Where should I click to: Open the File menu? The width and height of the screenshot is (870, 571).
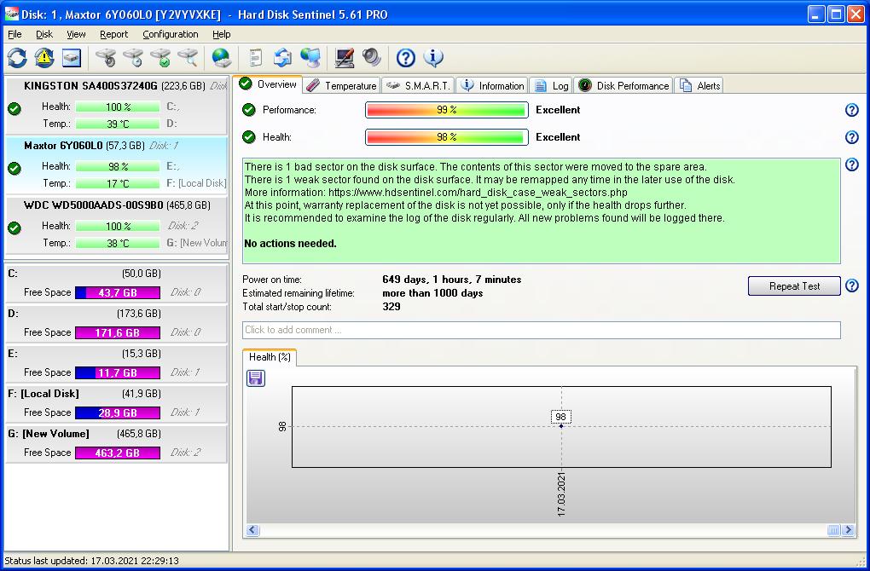(x=14, y=34)
